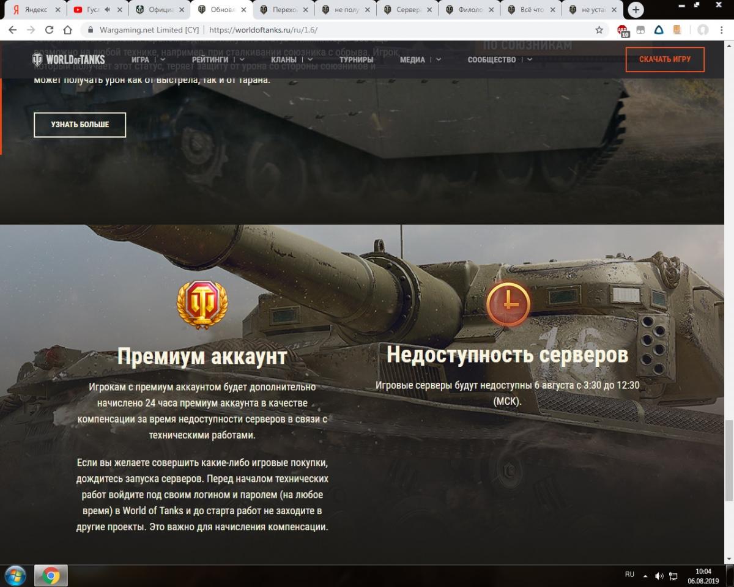
Task: Open the РЕЙТИНГИ navigation item
Action: tap(210, 59)
